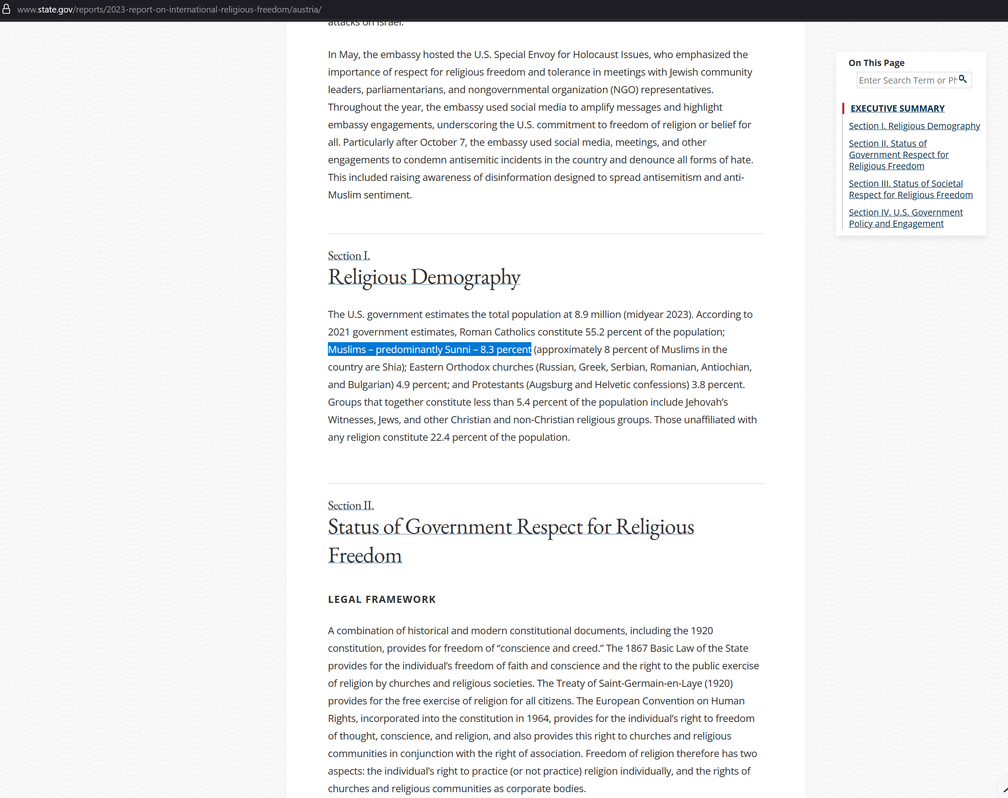Go to Section III. Status of Societal Respect

910,189
